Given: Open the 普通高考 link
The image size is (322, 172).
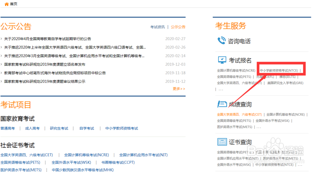Looking at the screenshot, I should coord(8,128).
